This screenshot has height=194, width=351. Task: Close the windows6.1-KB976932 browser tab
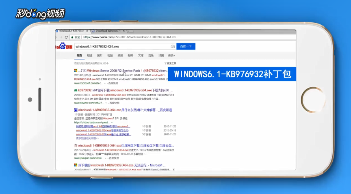pos(87,31)
